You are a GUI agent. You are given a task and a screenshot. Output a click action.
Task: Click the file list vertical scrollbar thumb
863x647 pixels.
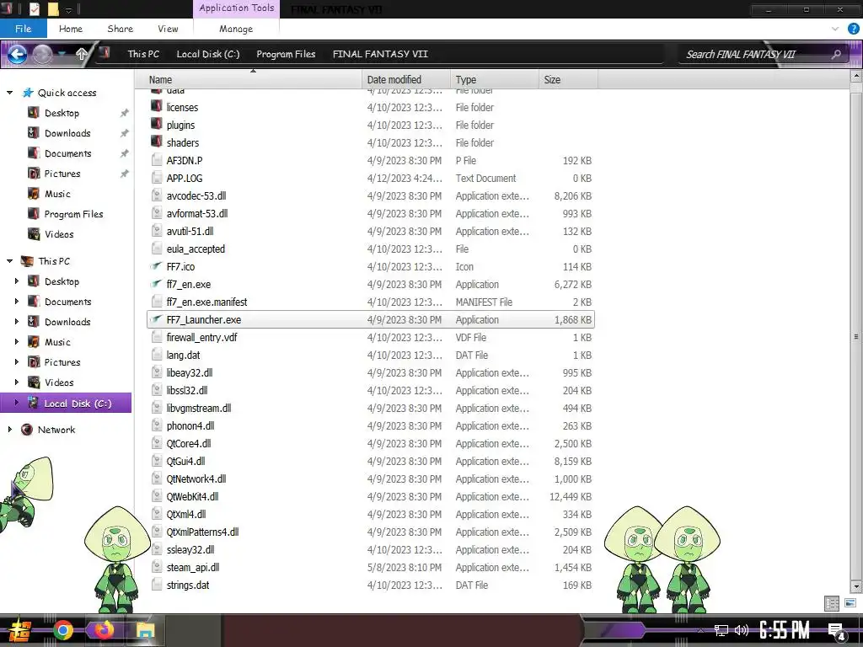point(856,335)
